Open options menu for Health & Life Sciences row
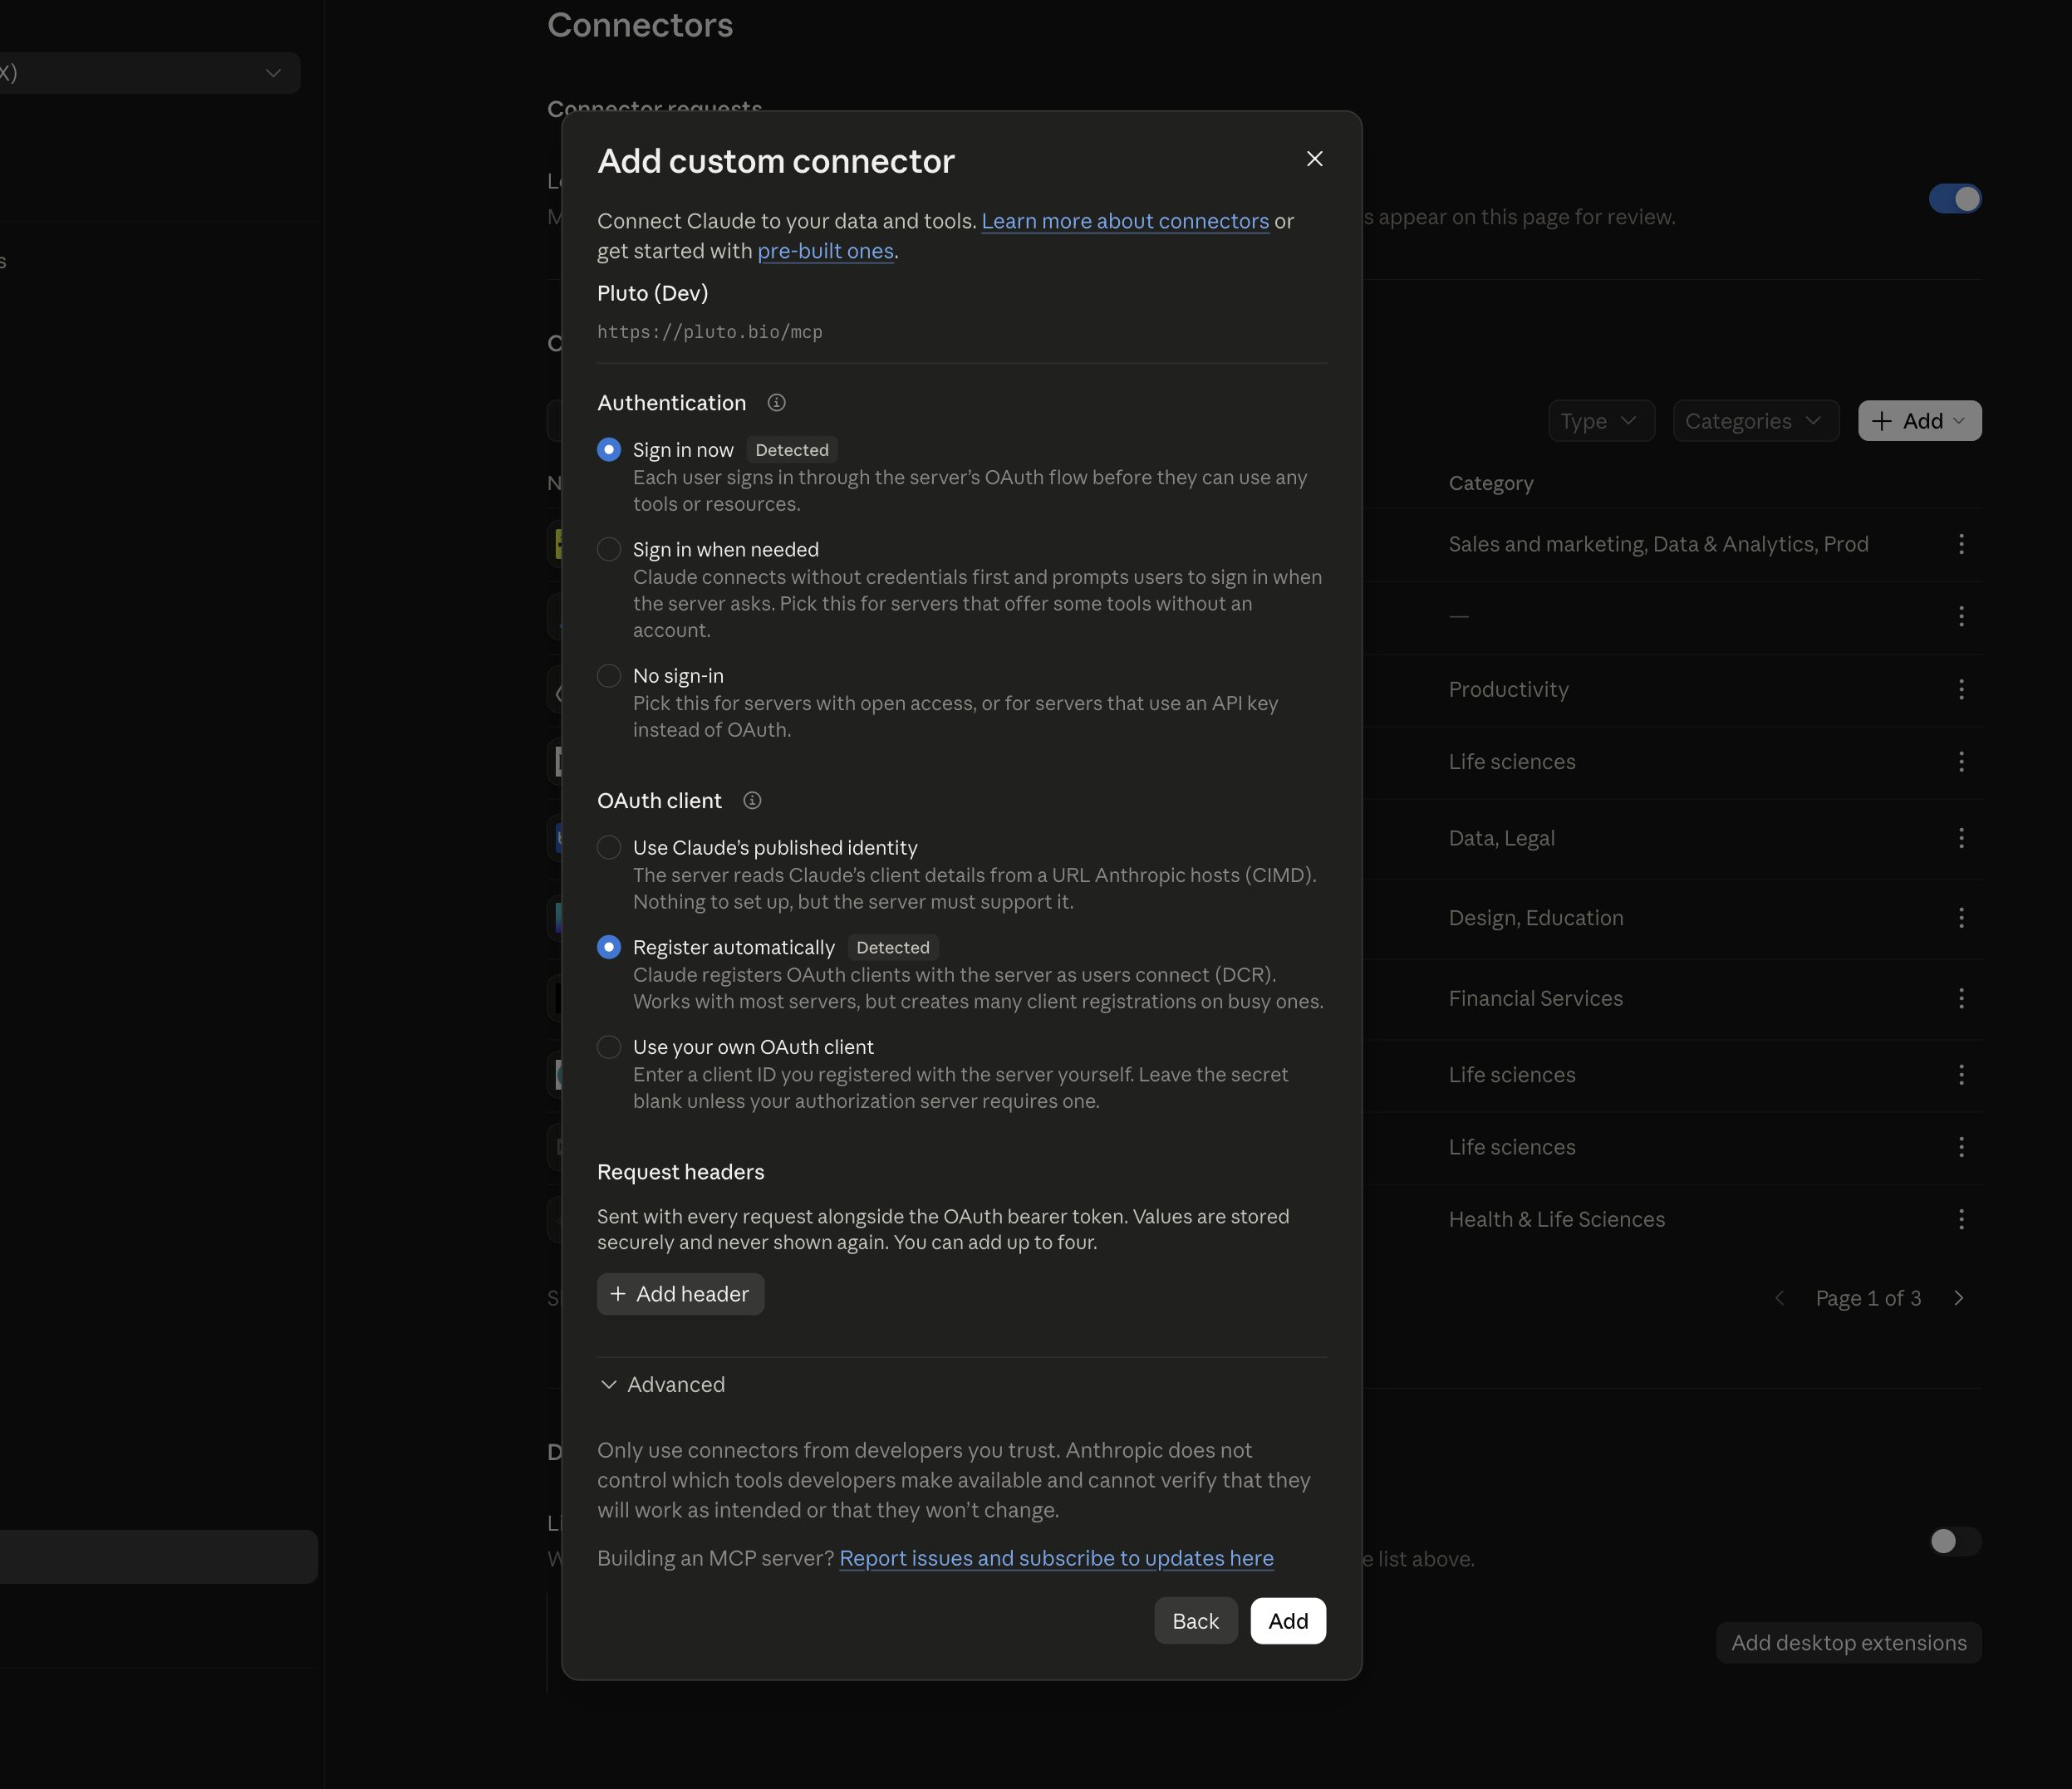2072x1789 pixels. 1961,1219
